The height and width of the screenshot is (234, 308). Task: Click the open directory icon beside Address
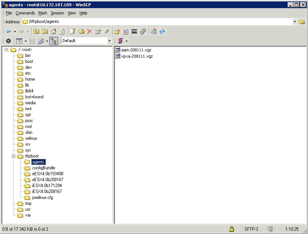click(302, 21)
